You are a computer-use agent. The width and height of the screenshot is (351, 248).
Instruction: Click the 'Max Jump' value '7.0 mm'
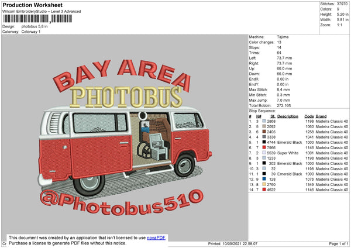pos(283,100)
